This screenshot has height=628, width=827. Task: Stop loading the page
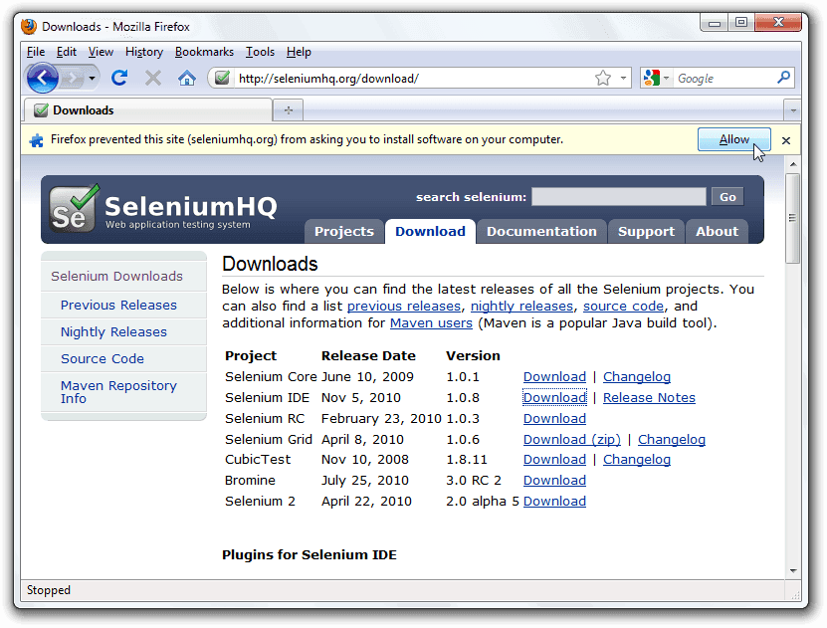151,77
